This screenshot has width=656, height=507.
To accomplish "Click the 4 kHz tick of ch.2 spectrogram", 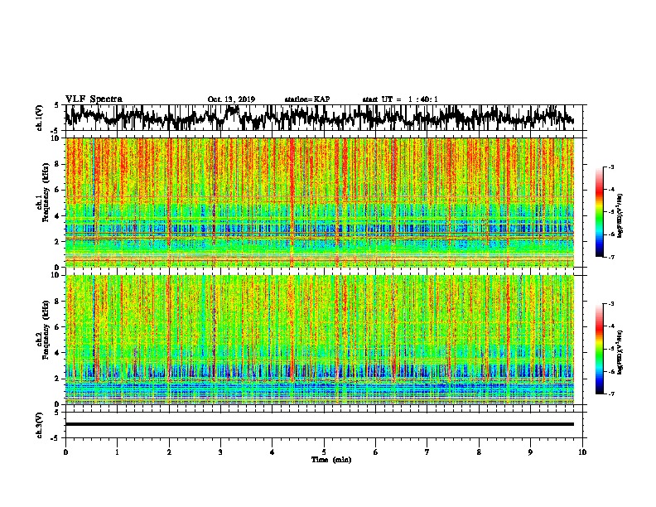I will [x=59, y=353].
